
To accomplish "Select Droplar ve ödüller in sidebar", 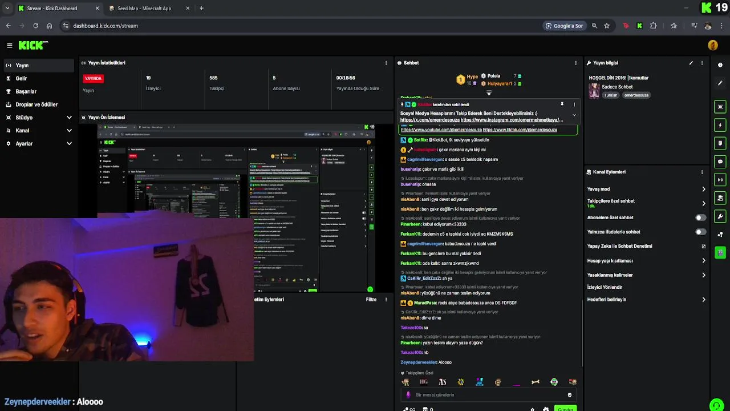I will pyautogui.click(x=38, y=104).
